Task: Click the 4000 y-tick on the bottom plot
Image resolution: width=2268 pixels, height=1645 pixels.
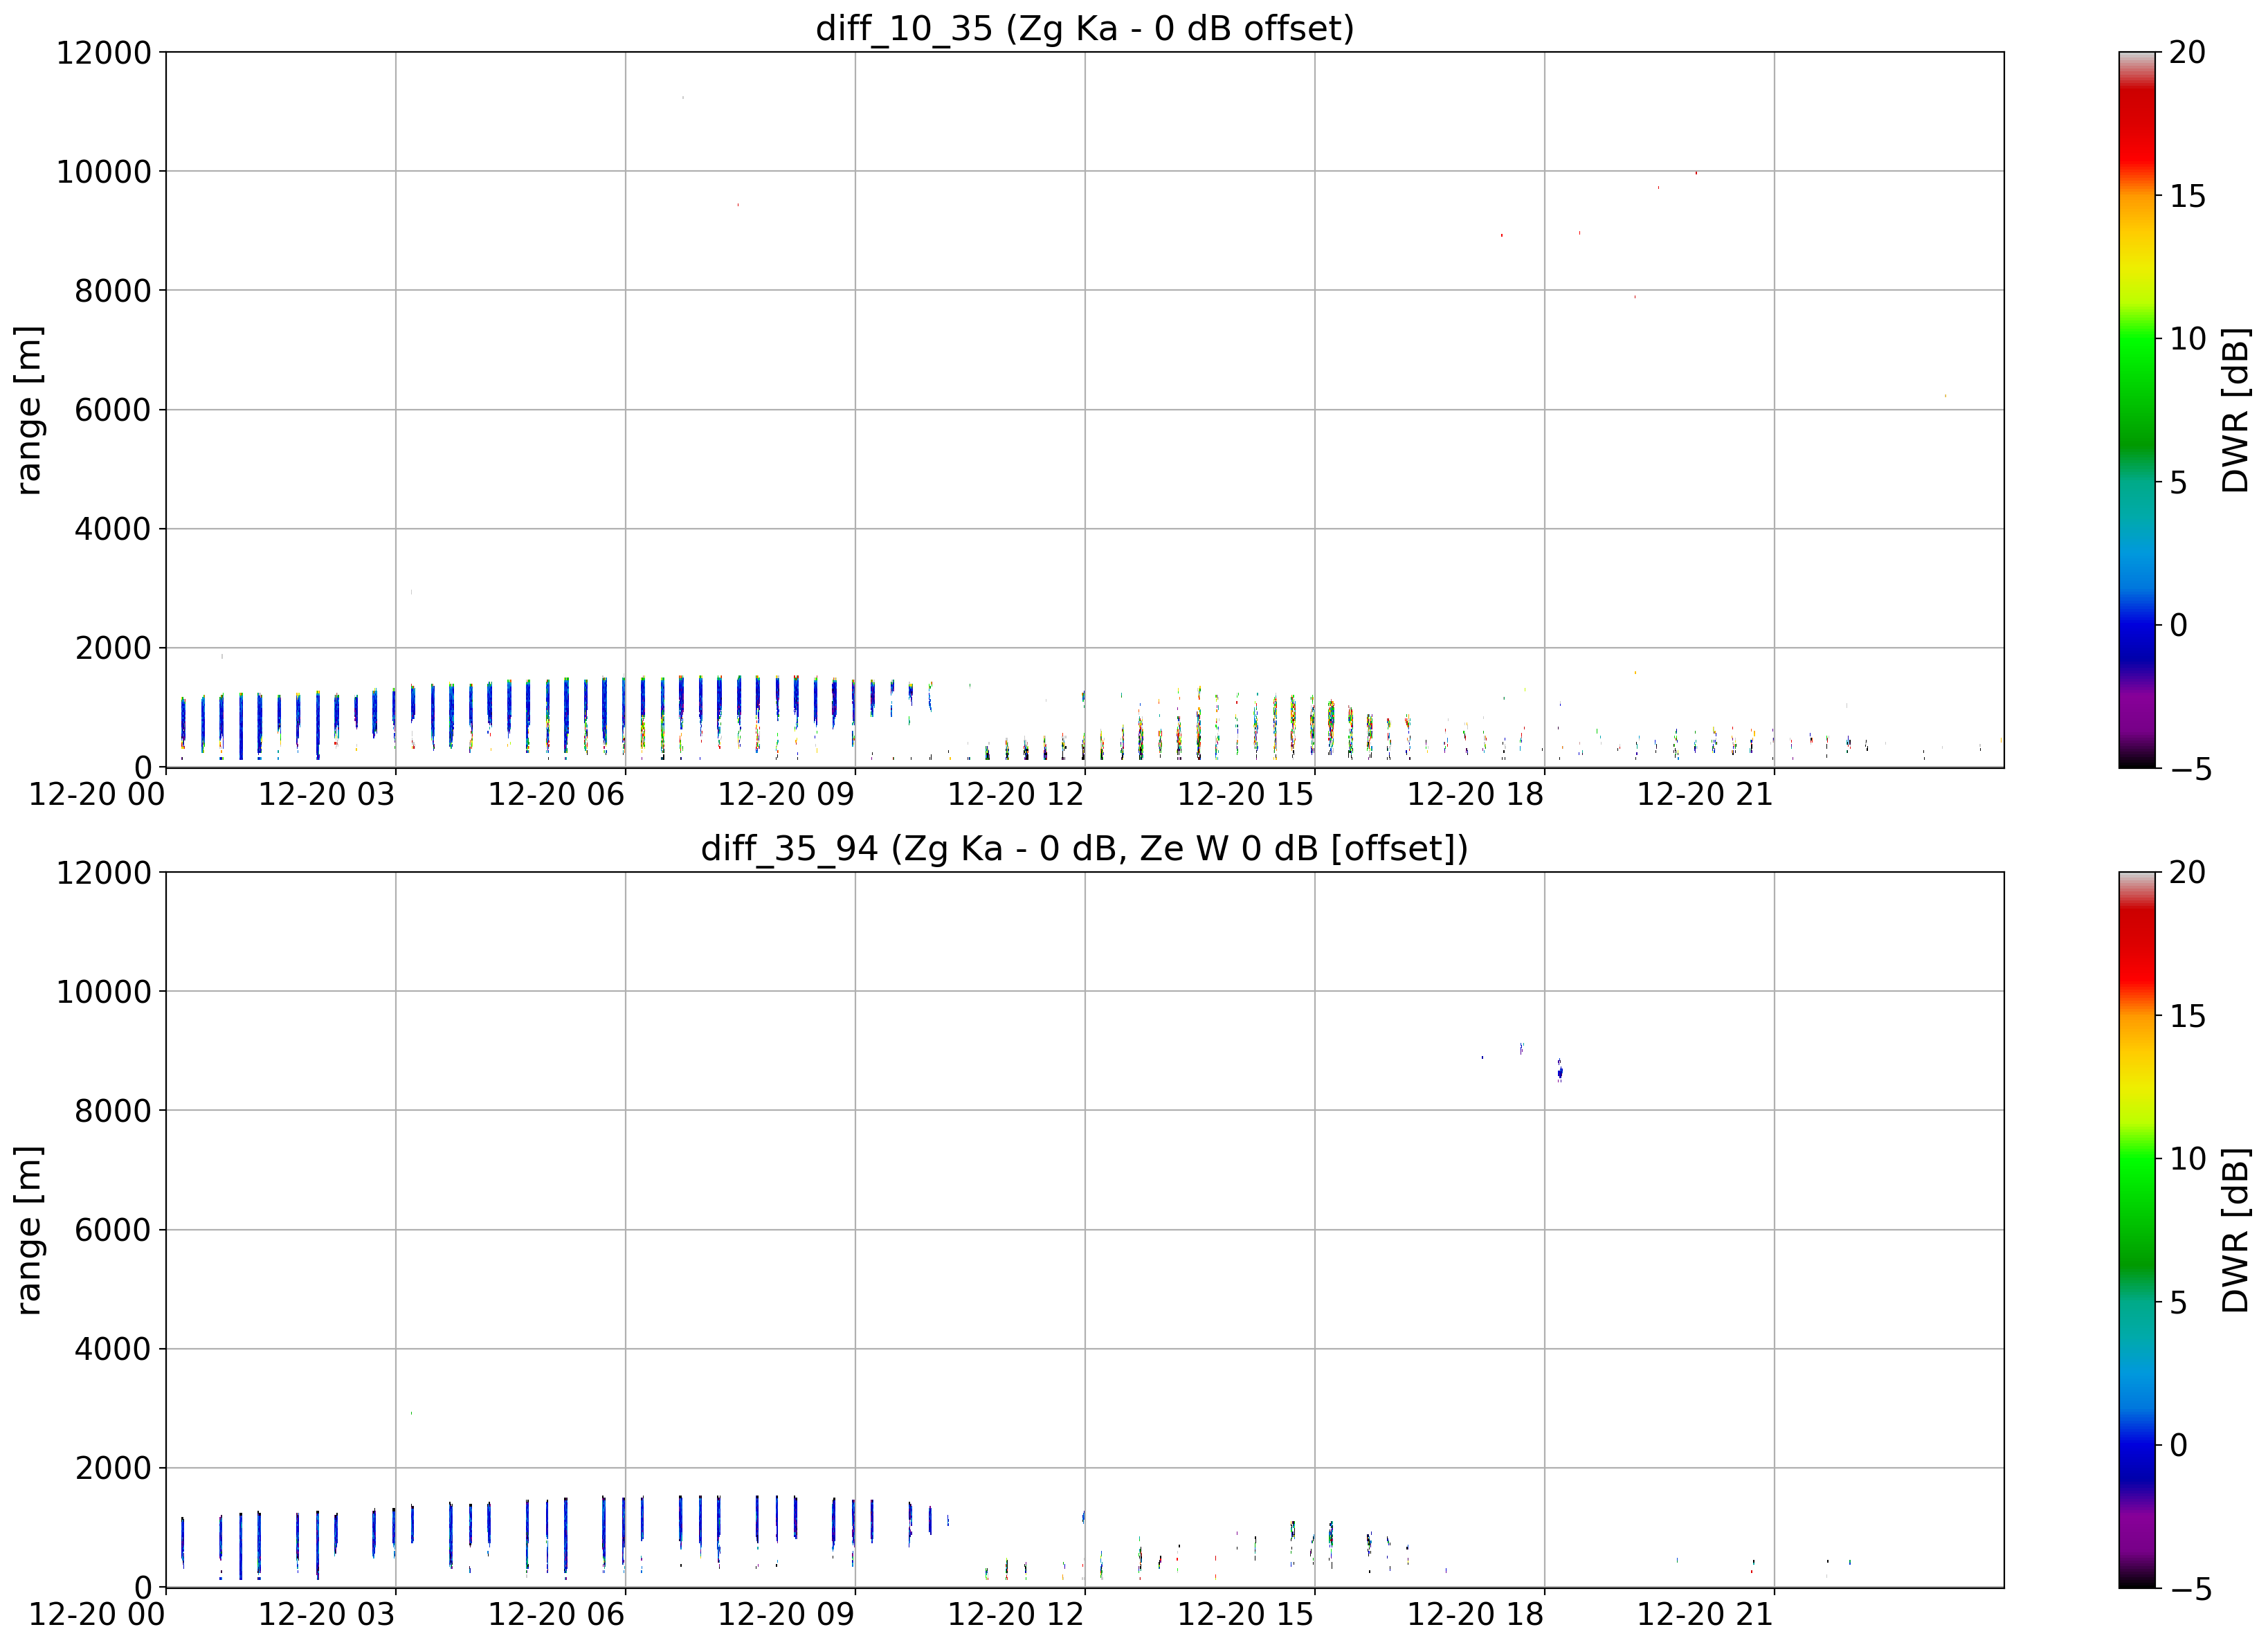Action: tap(113, 1349)
